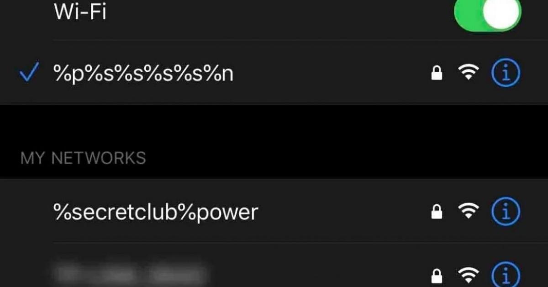548x287 pixels.
Task: Tap empty space in blurred network row
Action: pos(320,272)
